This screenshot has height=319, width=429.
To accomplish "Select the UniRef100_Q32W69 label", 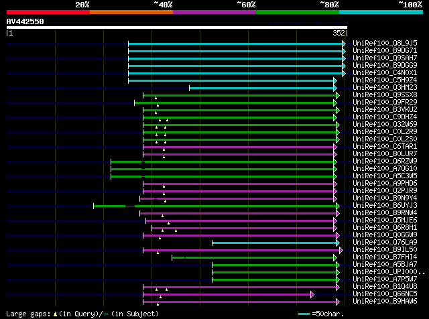I will coord(385,125).
